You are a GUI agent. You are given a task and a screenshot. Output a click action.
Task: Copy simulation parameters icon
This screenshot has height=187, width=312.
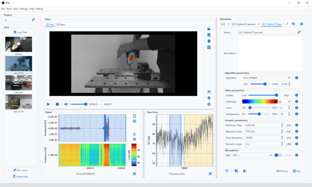[236, 171]
